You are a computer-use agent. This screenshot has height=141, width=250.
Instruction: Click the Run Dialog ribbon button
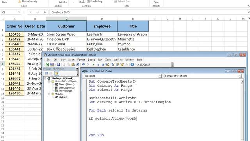[x=94, y=2]
